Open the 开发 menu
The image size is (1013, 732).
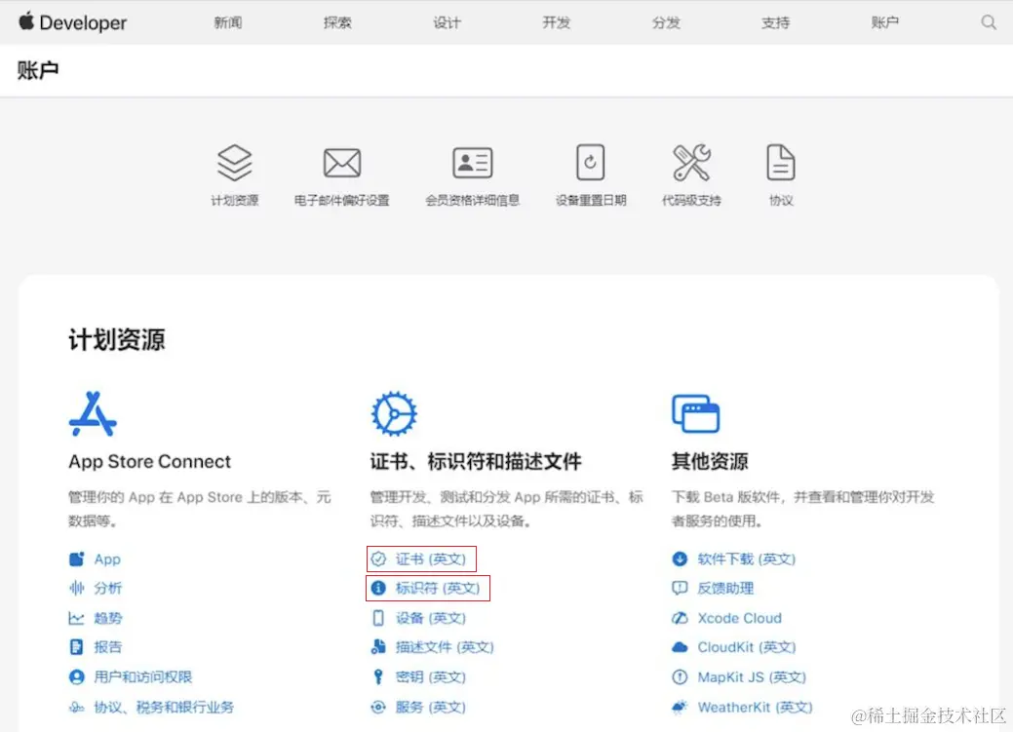(557, 22)
